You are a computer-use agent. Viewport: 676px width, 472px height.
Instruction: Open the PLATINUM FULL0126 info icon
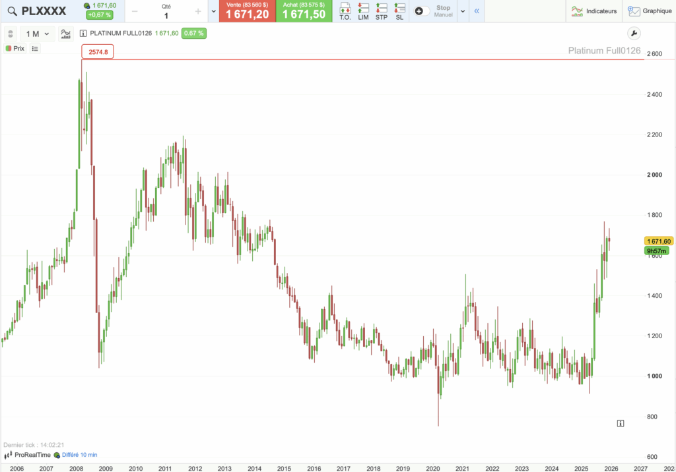coord(83,34)
